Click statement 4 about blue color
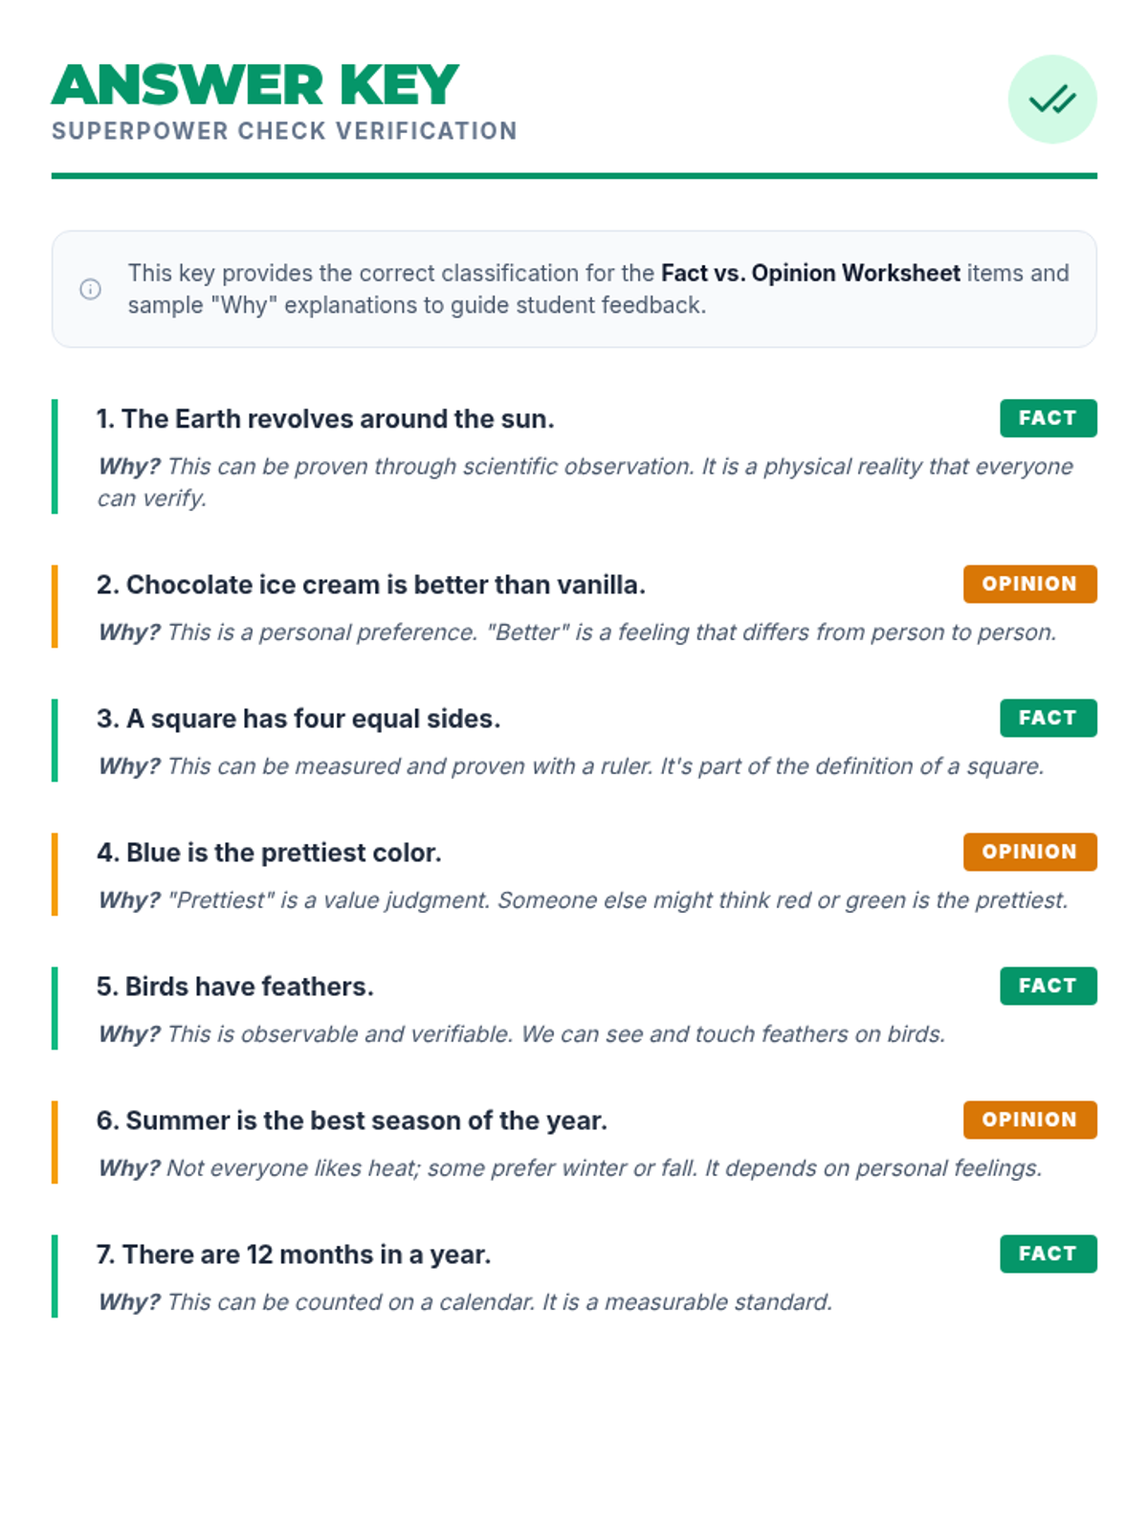Viewport: 1148px width, 1531px height. tap(269, 853)
